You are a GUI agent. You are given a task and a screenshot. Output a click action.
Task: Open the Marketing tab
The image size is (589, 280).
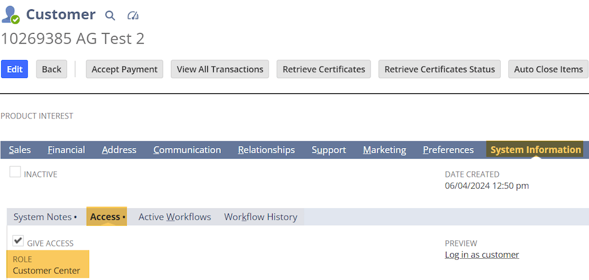click(384, 150)
